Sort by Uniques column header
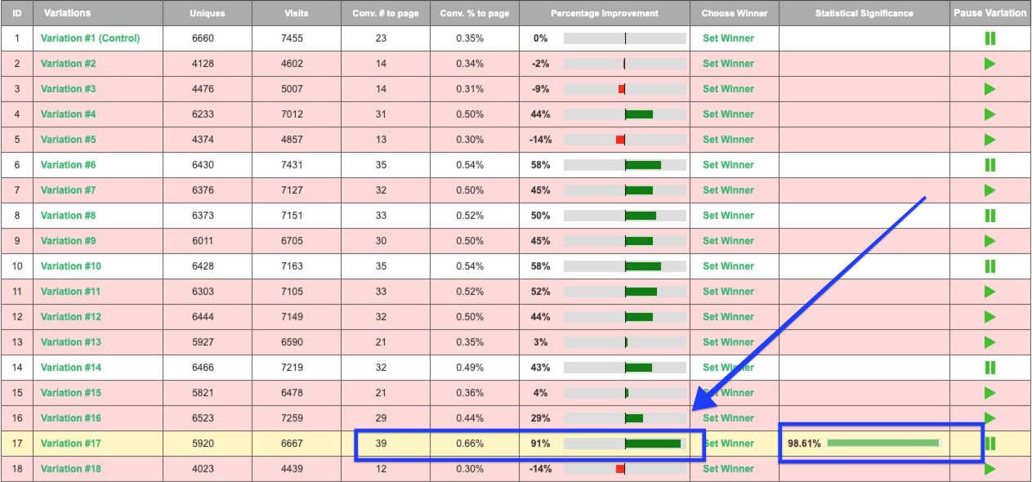 [x=207, y=13]
